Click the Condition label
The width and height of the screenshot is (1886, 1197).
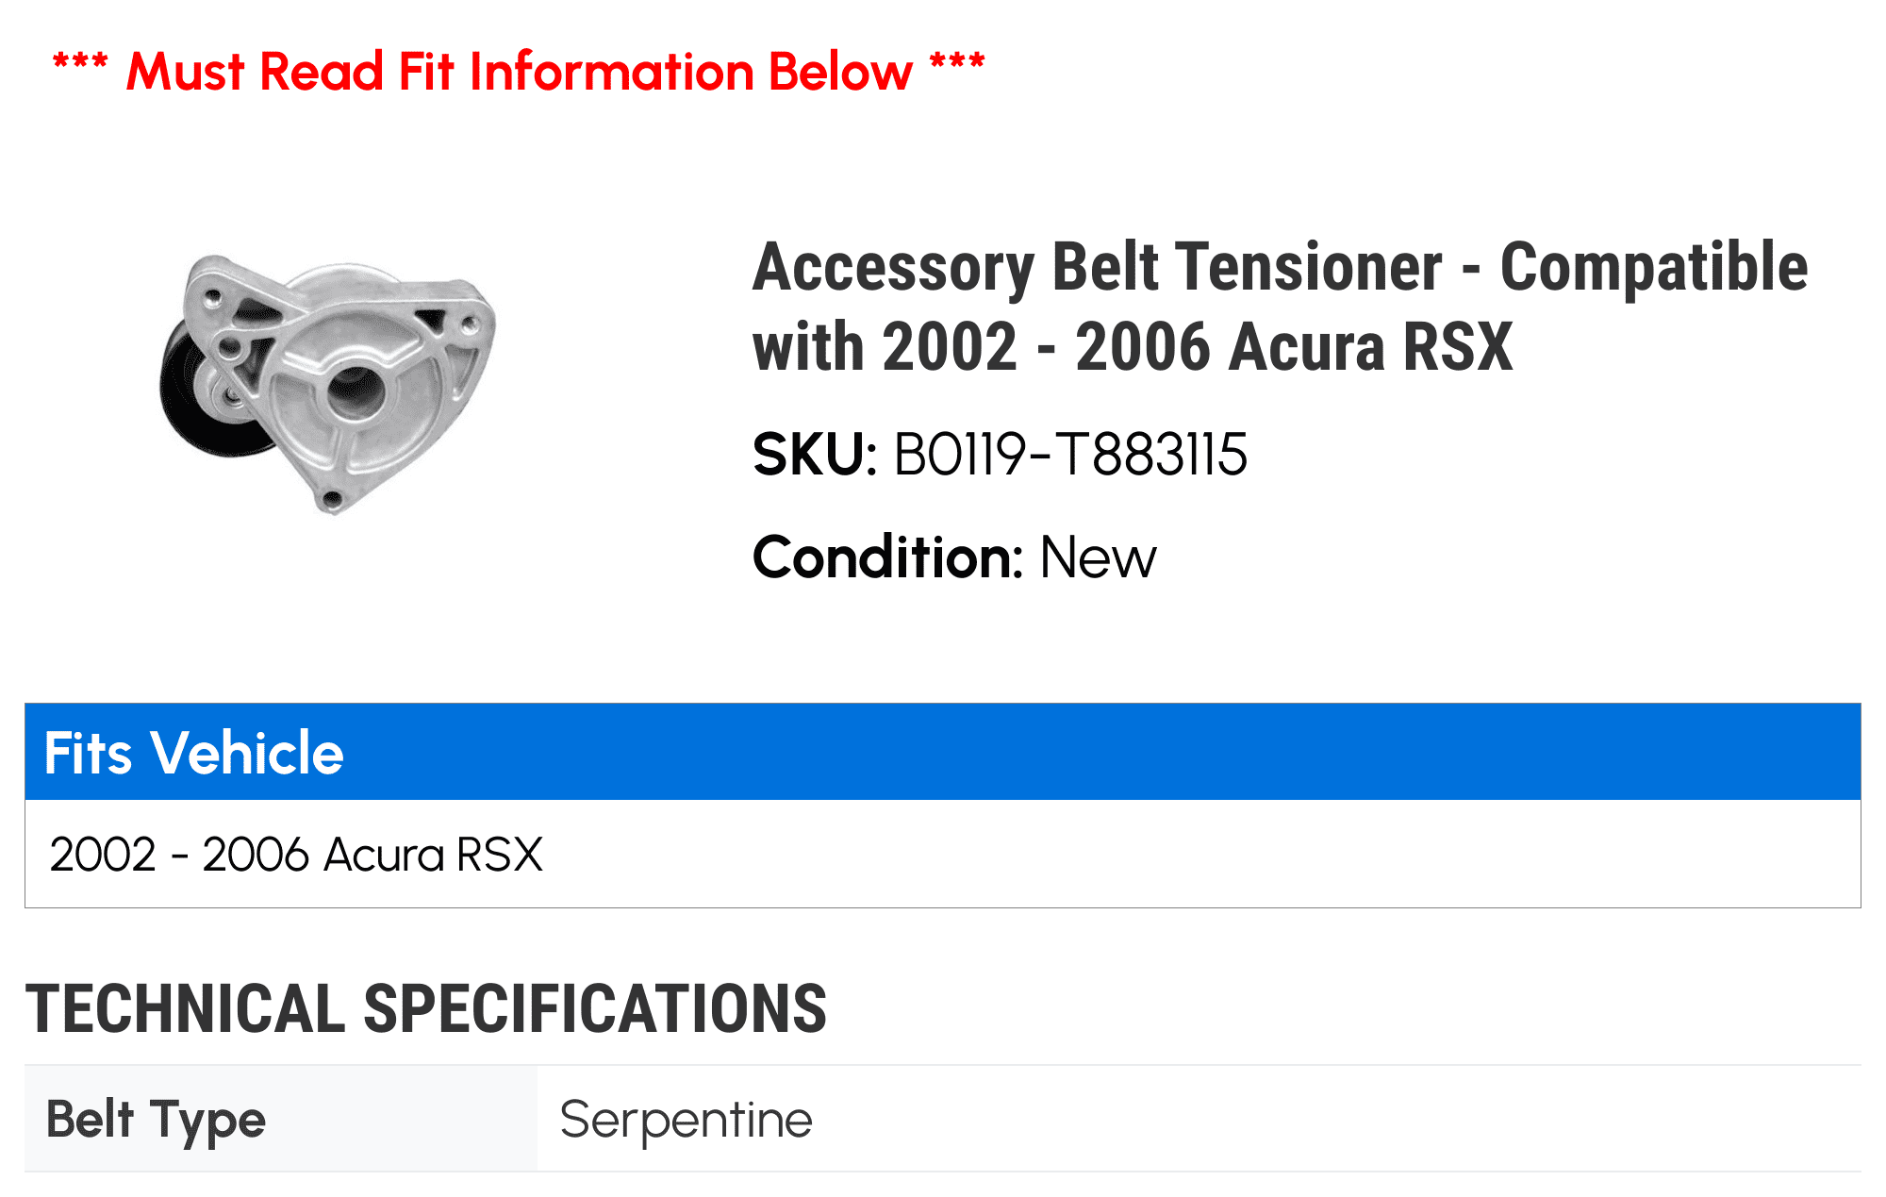(x=887, y=557)
